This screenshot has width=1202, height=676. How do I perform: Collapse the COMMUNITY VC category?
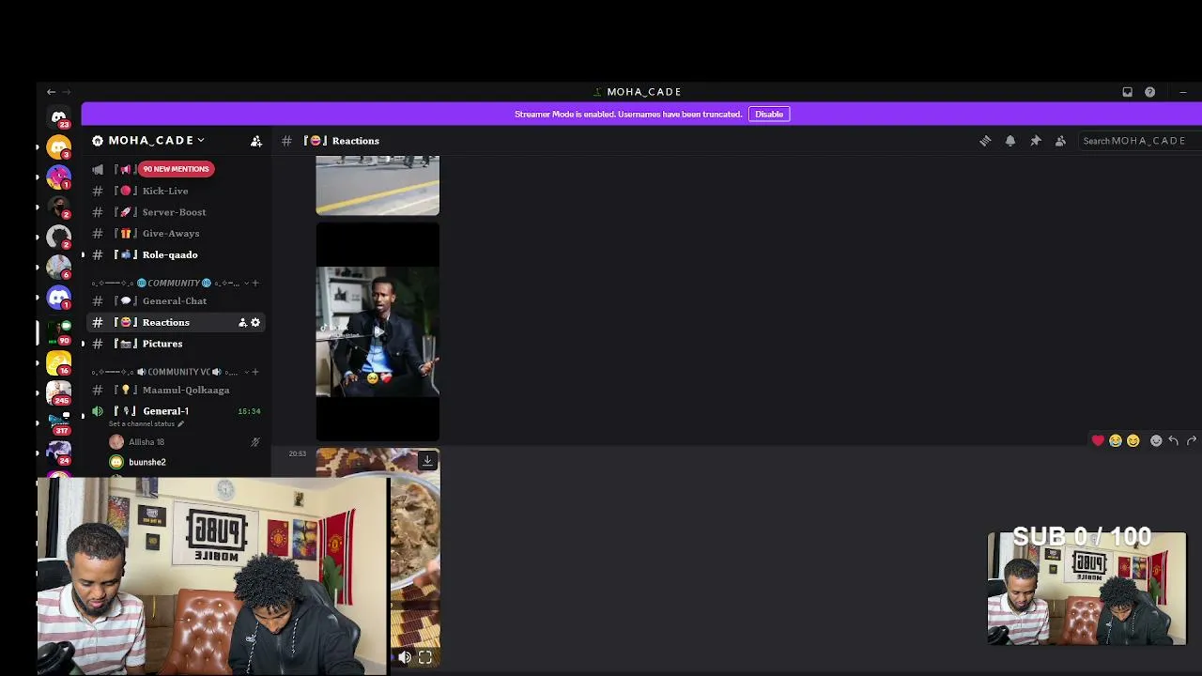(173, 372)
